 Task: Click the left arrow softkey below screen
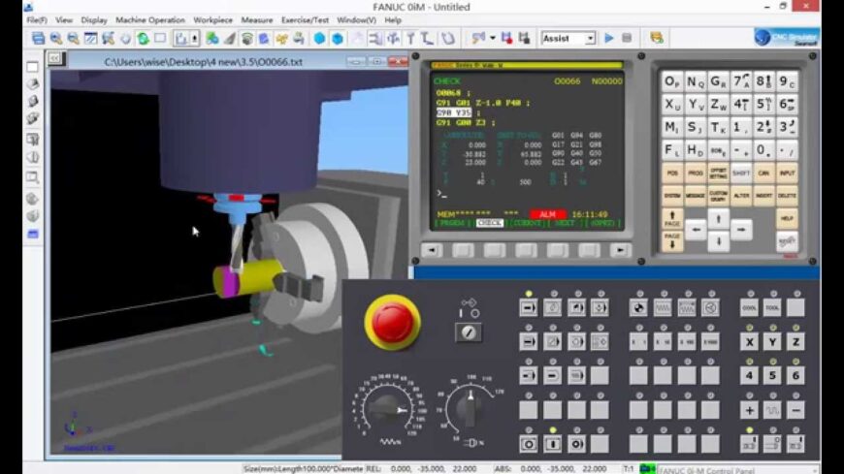point(431,250)
